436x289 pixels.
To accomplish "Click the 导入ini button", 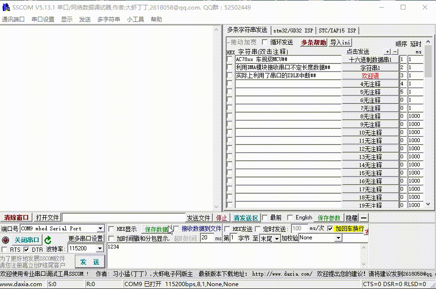I will (x=340, y=42).
